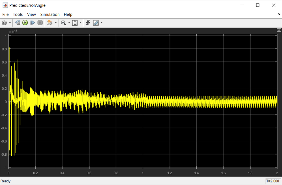Expand the signal selector dropdown arrow
282x185 pixels.
pos(56,23)
